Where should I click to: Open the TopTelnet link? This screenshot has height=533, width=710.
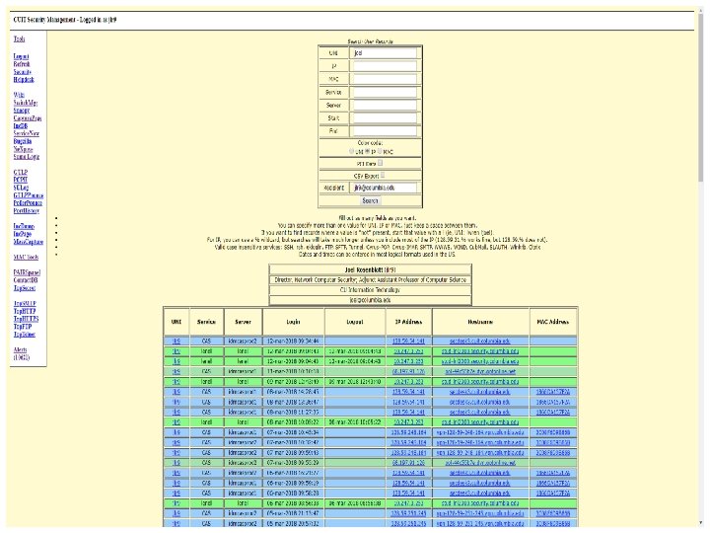(24, 334)
